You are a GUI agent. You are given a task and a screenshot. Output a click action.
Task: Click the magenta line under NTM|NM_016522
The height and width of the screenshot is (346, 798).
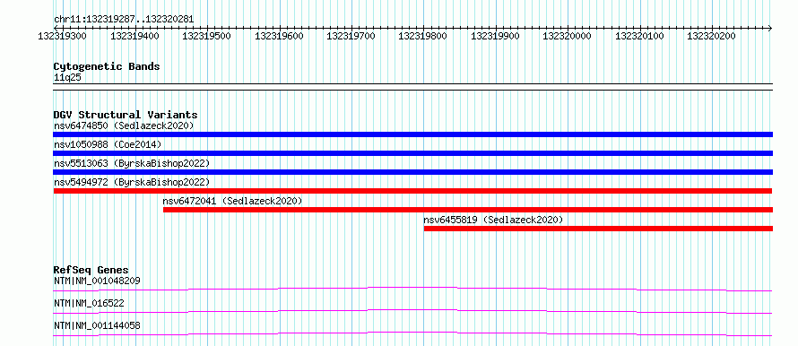pos(412,311)
